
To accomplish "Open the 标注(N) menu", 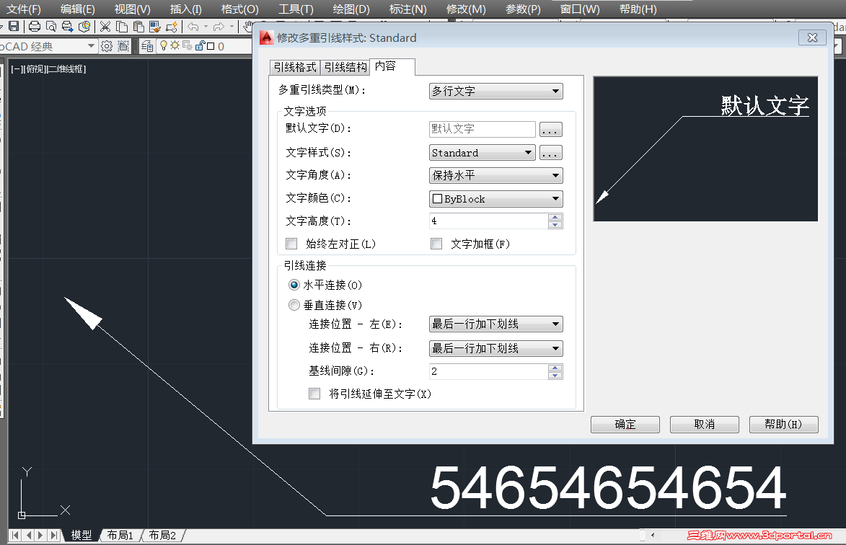I will pos(408,9).
